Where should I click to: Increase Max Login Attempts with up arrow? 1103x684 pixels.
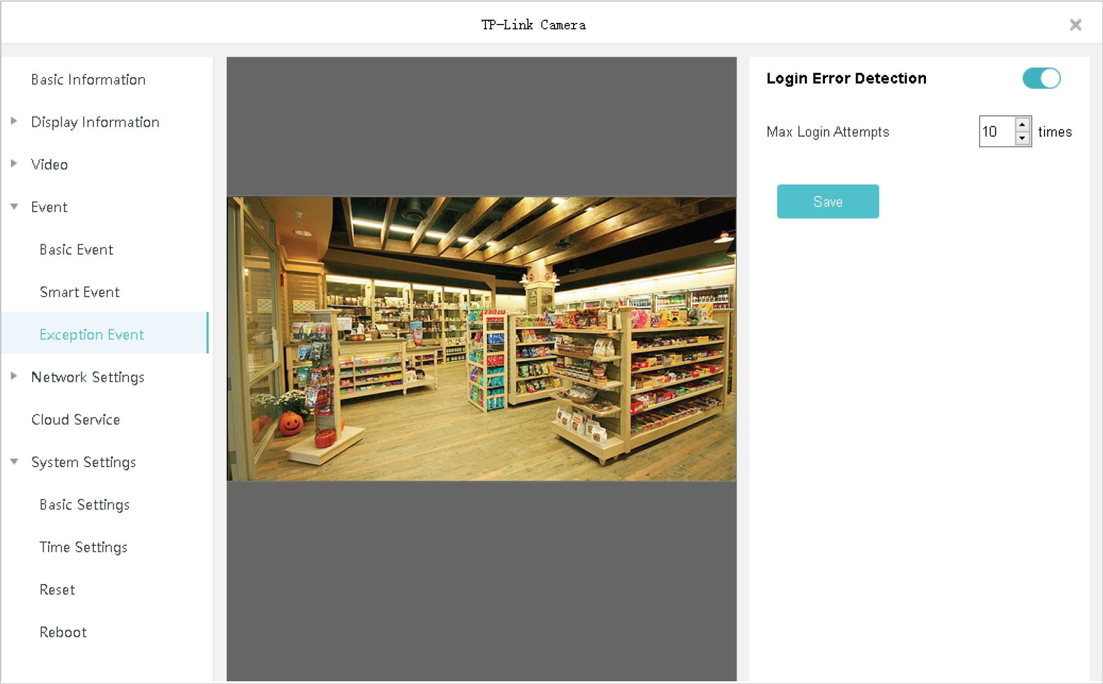pyautogui.click(x=1022, y=125)
